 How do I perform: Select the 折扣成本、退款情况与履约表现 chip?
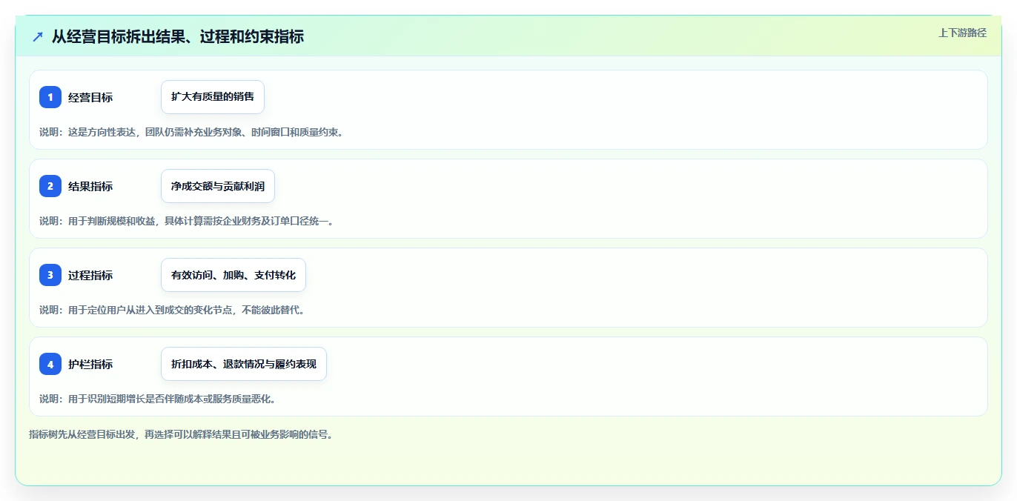point(244,364)
